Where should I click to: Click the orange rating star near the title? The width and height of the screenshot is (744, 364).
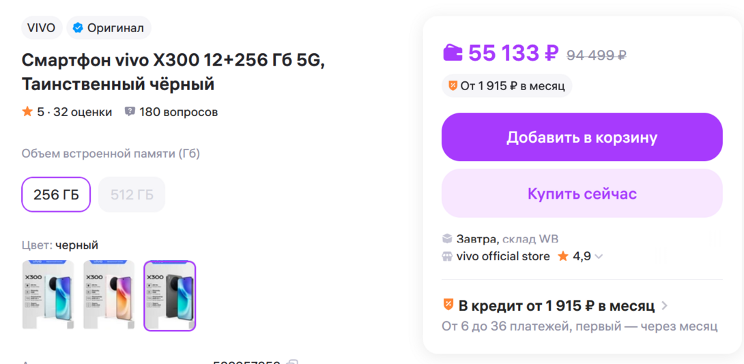pos(27,111)
